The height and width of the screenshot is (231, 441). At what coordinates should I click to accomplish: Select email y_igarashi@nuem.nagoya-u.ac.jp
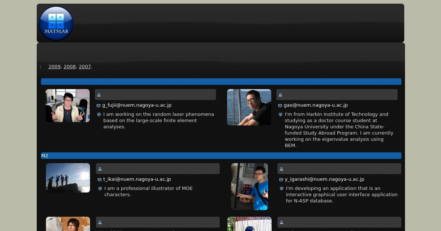pos(325,179)
